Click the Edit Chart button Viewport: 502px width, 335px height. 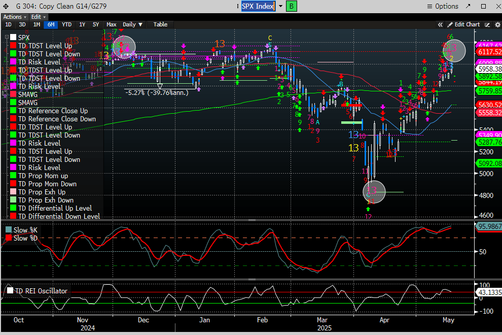tap(463, 25)
